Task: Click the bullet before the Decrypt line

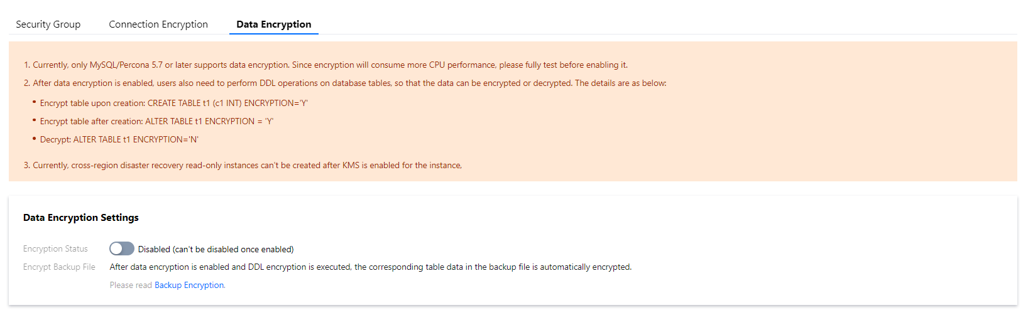Action: (x=34, y=138)
